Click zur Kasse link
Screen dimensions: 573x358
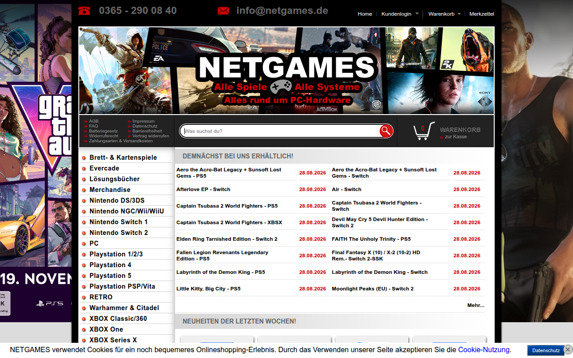click(456, 137)
